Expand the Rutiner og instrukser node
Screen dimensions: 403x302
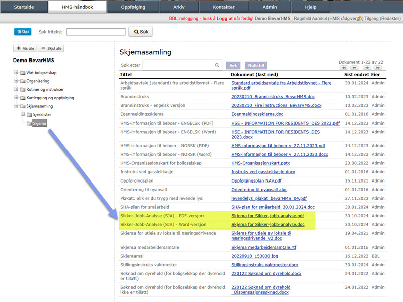[16, 89]
